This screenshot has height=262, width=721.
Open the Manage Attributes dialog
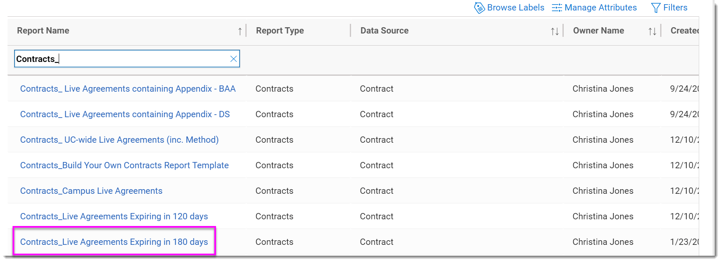click(x=601, y=7)
